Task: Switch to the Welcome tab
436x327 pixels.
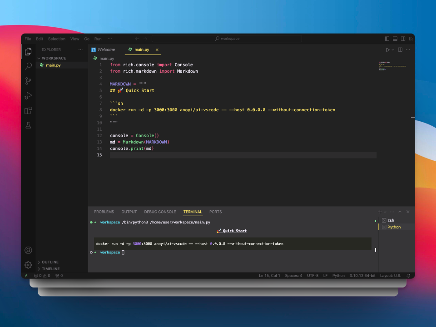Action: [106, 50]
